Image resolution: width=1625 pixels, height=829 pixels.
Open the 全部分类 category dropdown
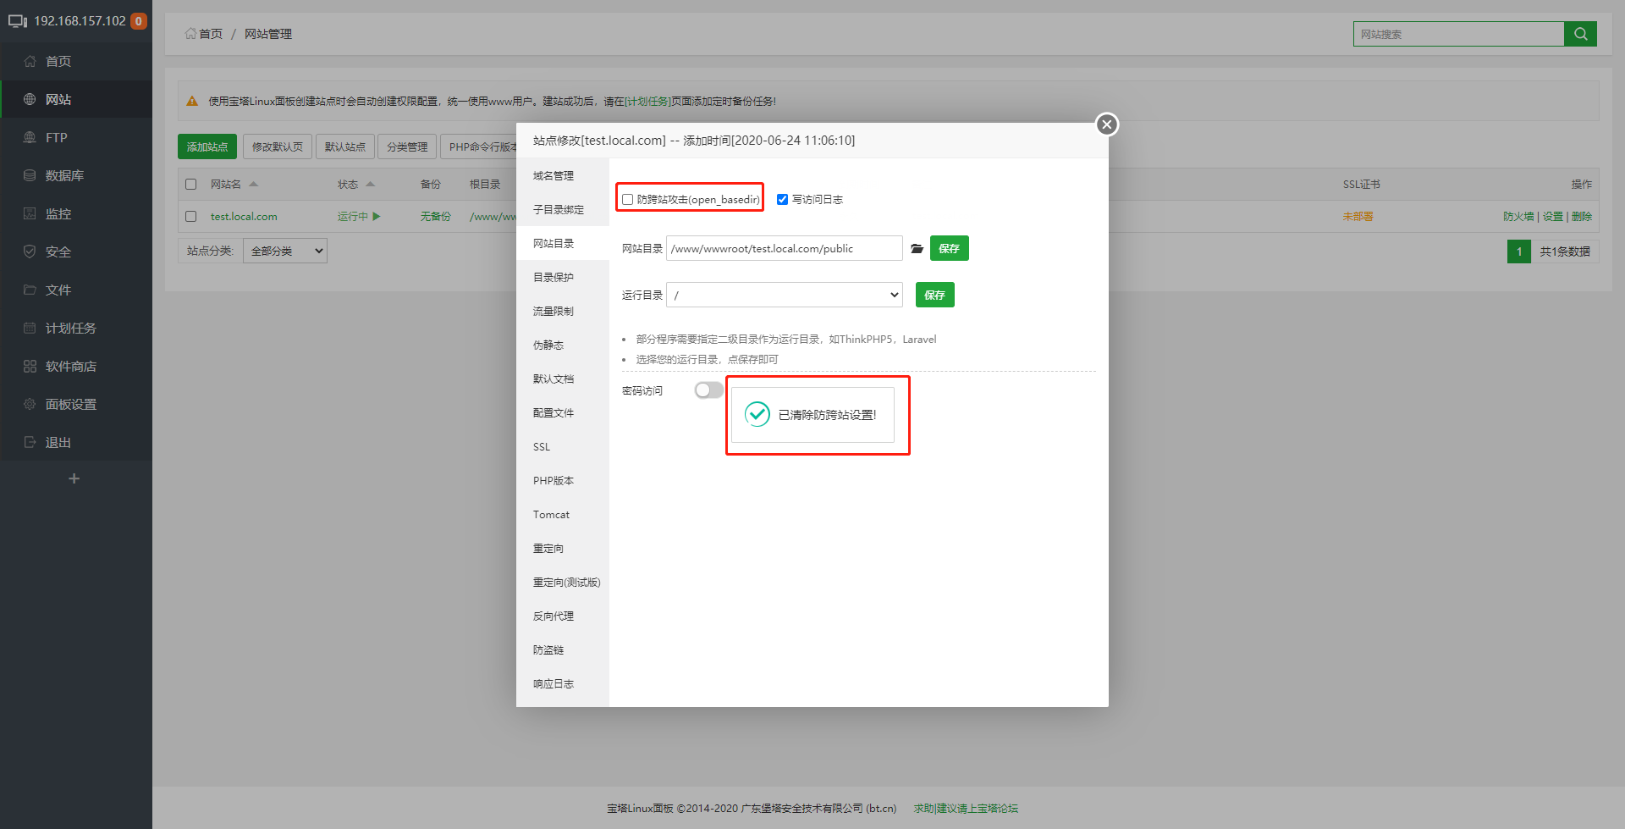285,251
